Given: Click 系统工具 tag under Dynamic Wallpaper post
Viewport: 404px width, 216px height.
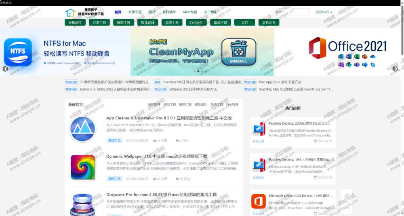Looking at the screenshot, I should tap(114, 178).
